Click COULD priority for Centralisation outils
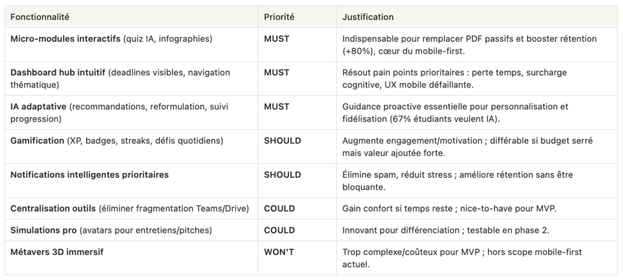Image resolution: width=623 pixels, height=280 pixels. point(279,208)
